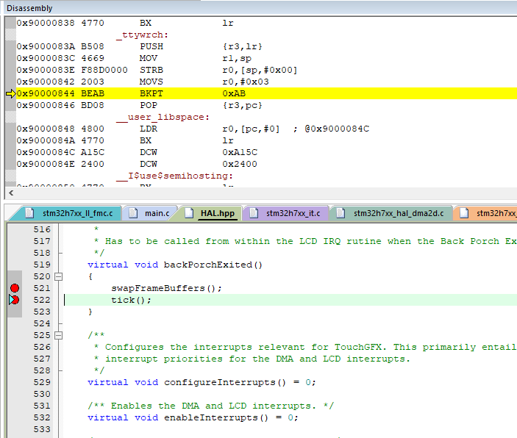Screen dimensions: 517x438
Task: Open the stm32h7xx_it.c tab
Action: point(290,213)
